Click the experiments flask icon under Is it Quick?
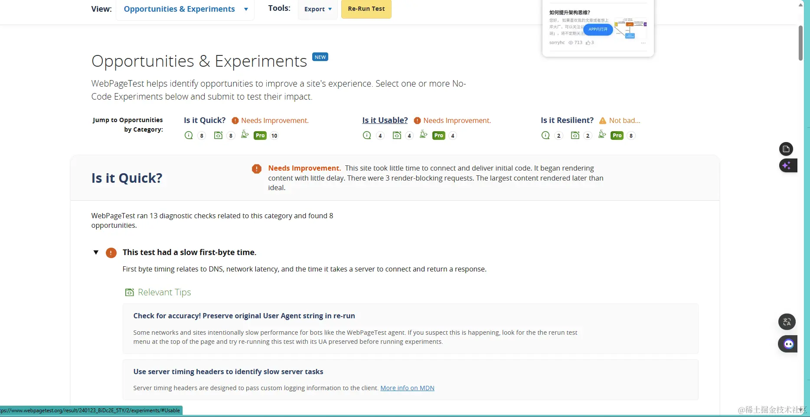Screen dimensions: 810x417 click(x=245, y=135)
